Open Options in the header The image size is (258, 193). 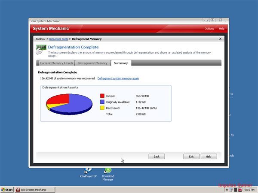pos(209,29)
